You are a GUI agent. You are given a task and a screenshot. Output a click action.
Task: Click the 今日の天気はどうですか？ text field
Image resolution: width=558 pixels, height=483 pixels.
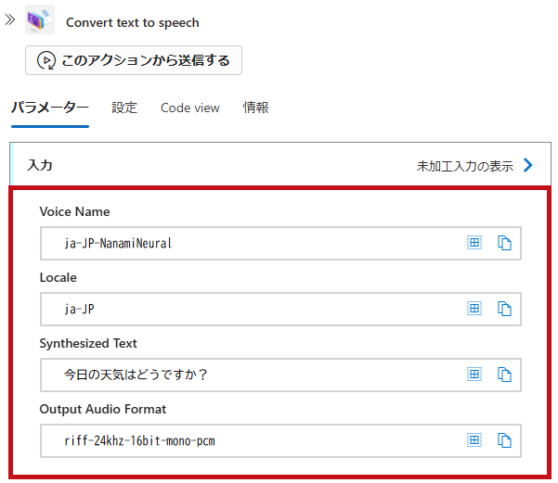280,375
